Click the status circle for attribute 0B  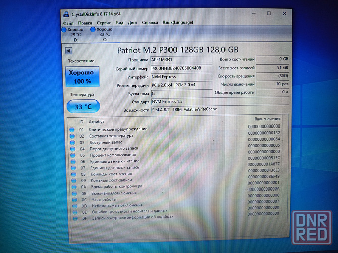pos(74,193)
